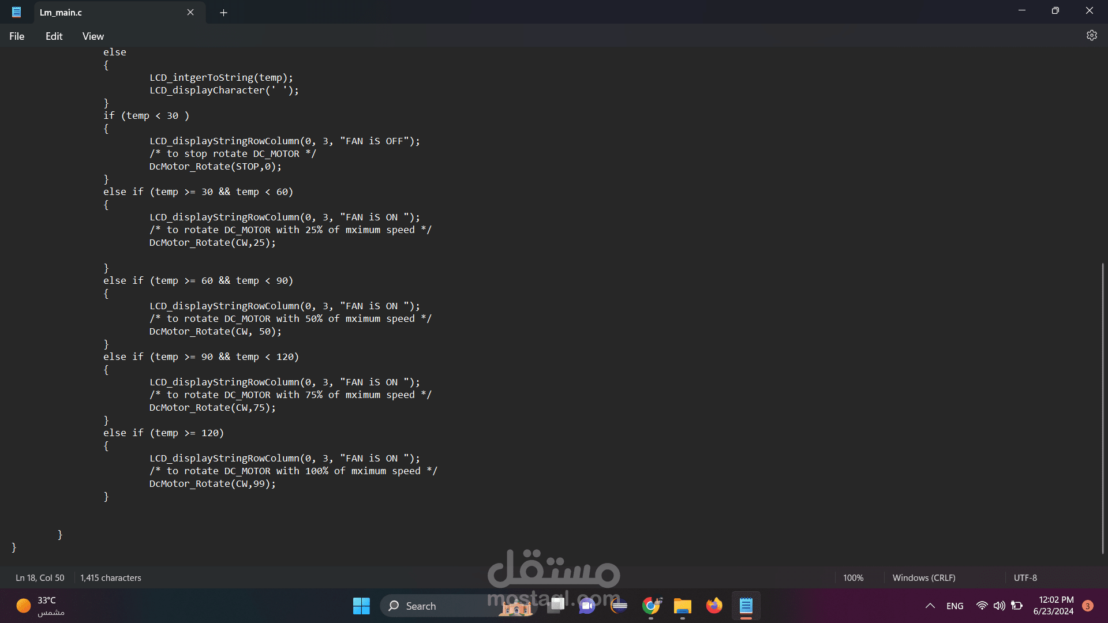
Task: Open the Windows Start menu
Action: [x=361, y=606]
